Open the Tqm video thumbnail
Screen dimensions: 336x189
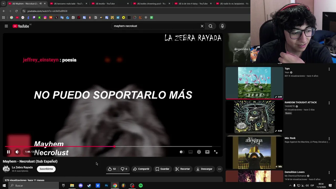click(254, 83)
